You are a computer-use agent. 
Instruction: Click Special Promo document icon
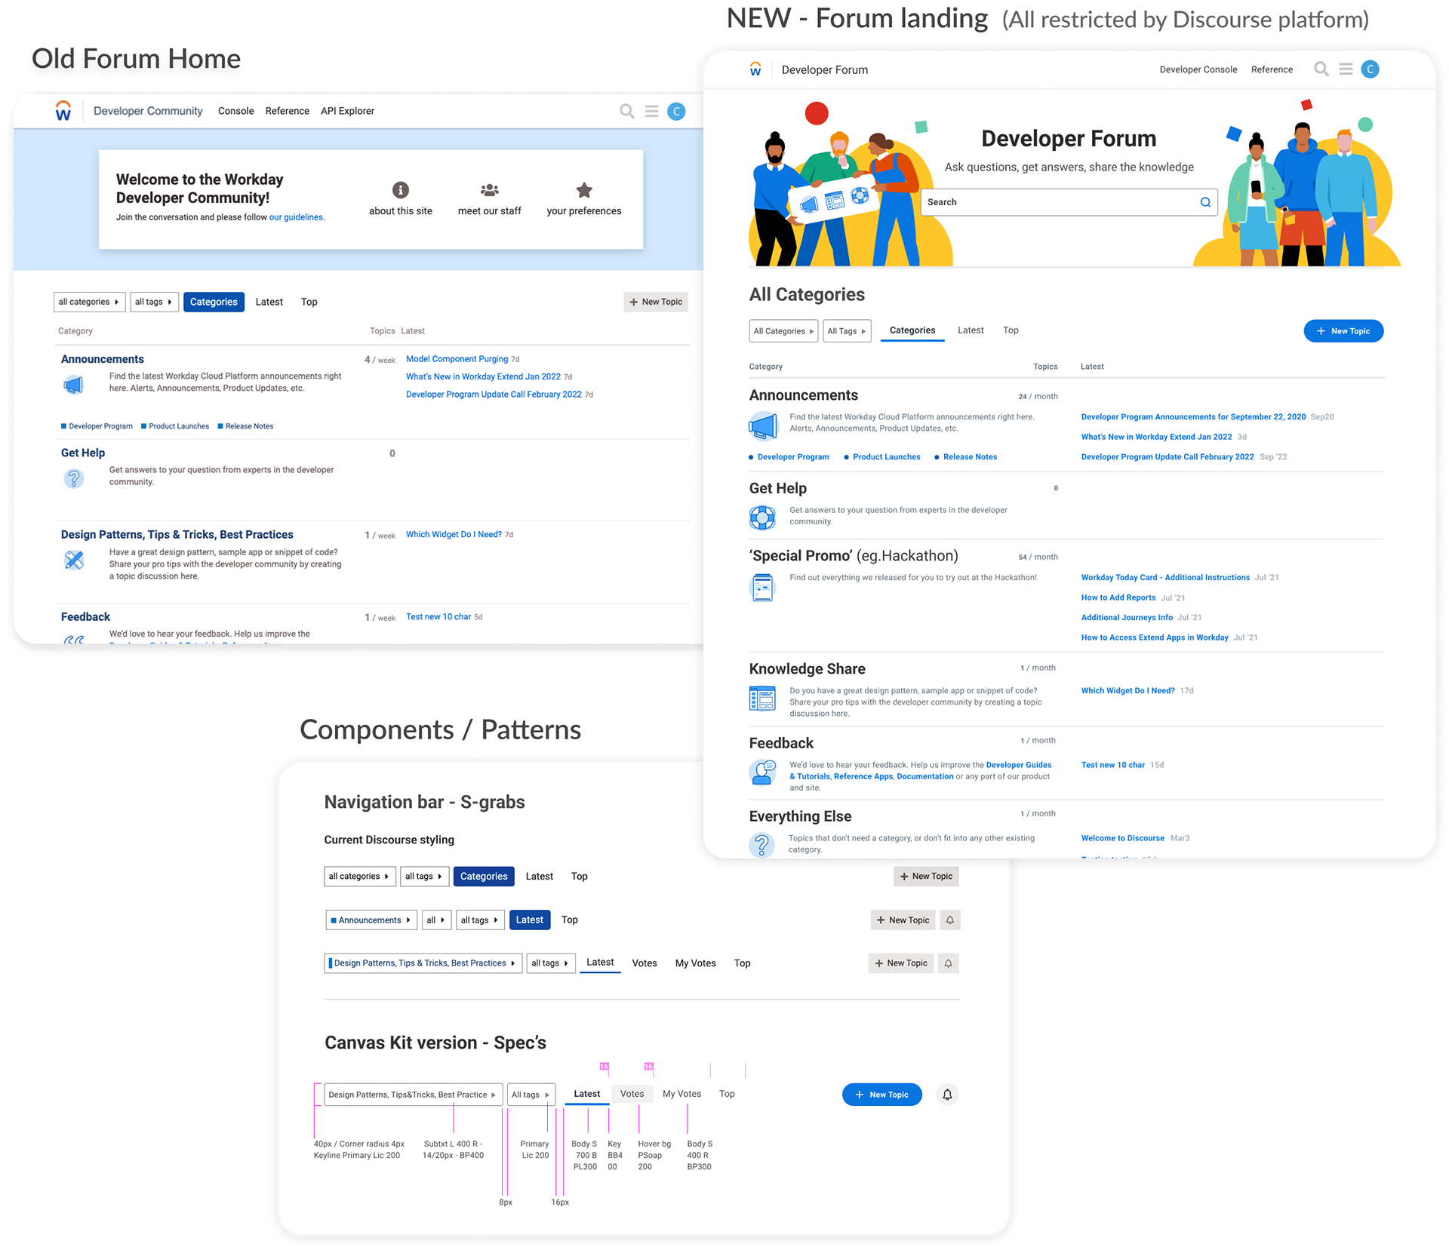(763, 587)
